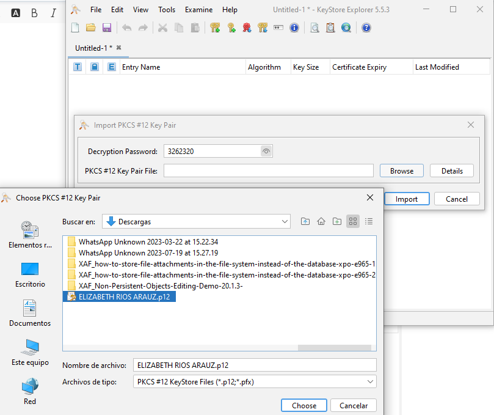Open Escritorio shortcut in file chooser

[30, 274]
